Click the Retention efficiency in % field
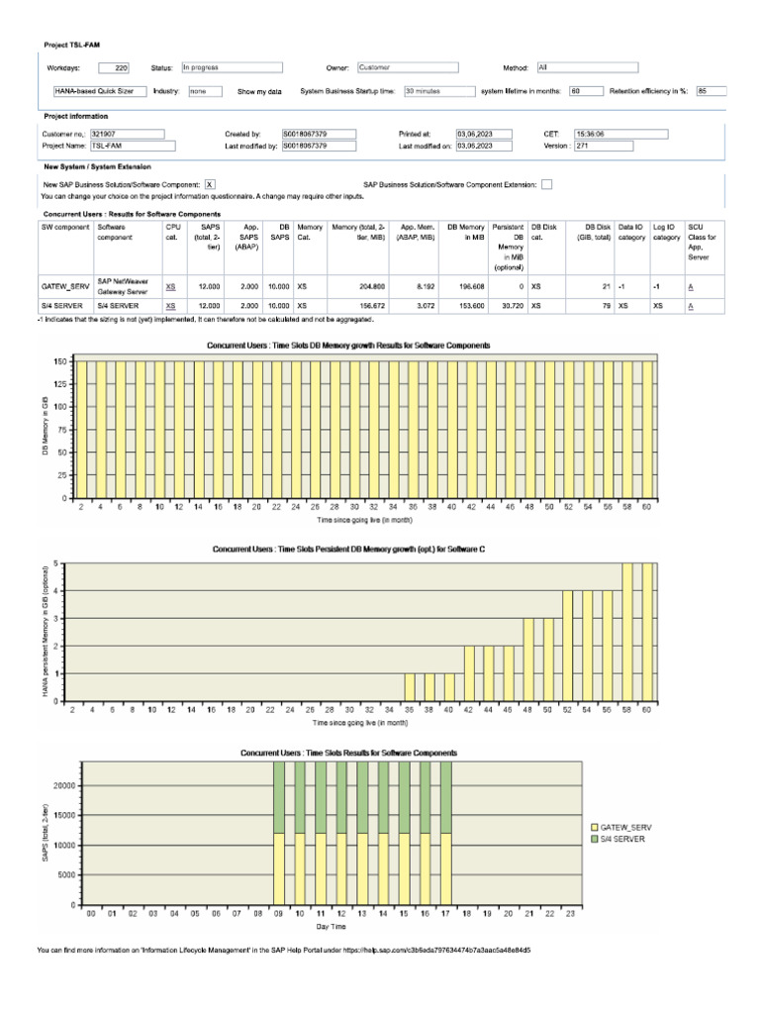 (712, 91)
